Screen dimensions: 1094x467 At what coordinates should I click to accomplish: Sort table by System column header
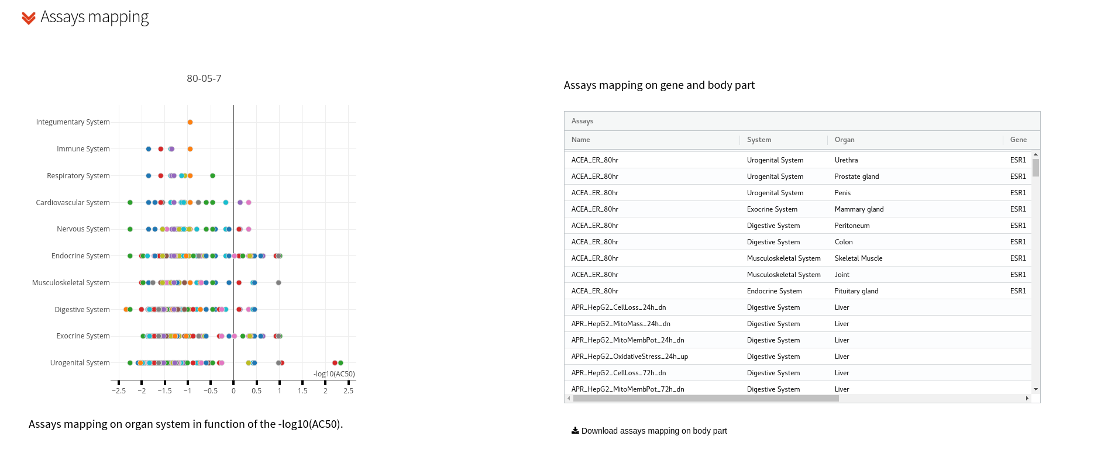point(759,140)
